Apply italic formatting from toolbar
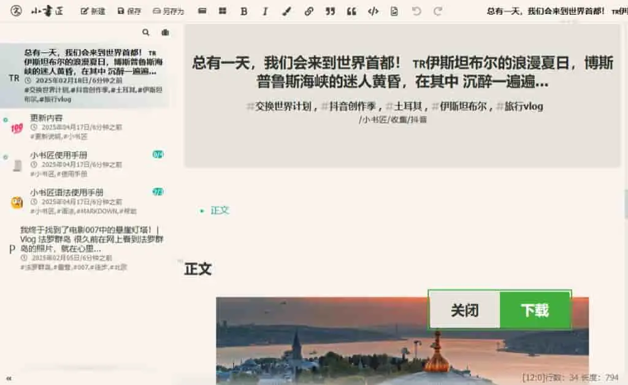628x385 pixels. click(265, 12)
